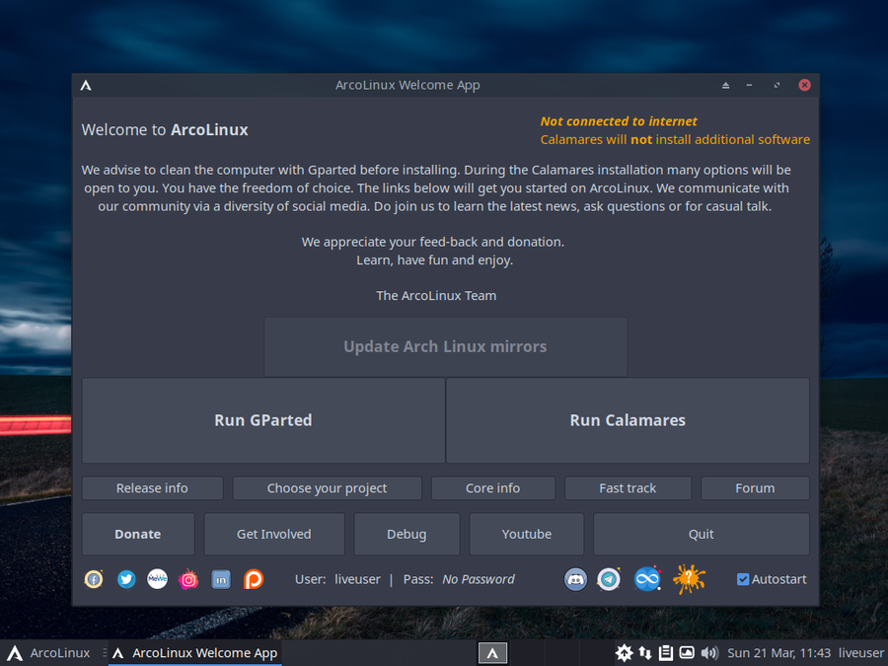Open the update notifier gear tray icon

pos(625,653)
